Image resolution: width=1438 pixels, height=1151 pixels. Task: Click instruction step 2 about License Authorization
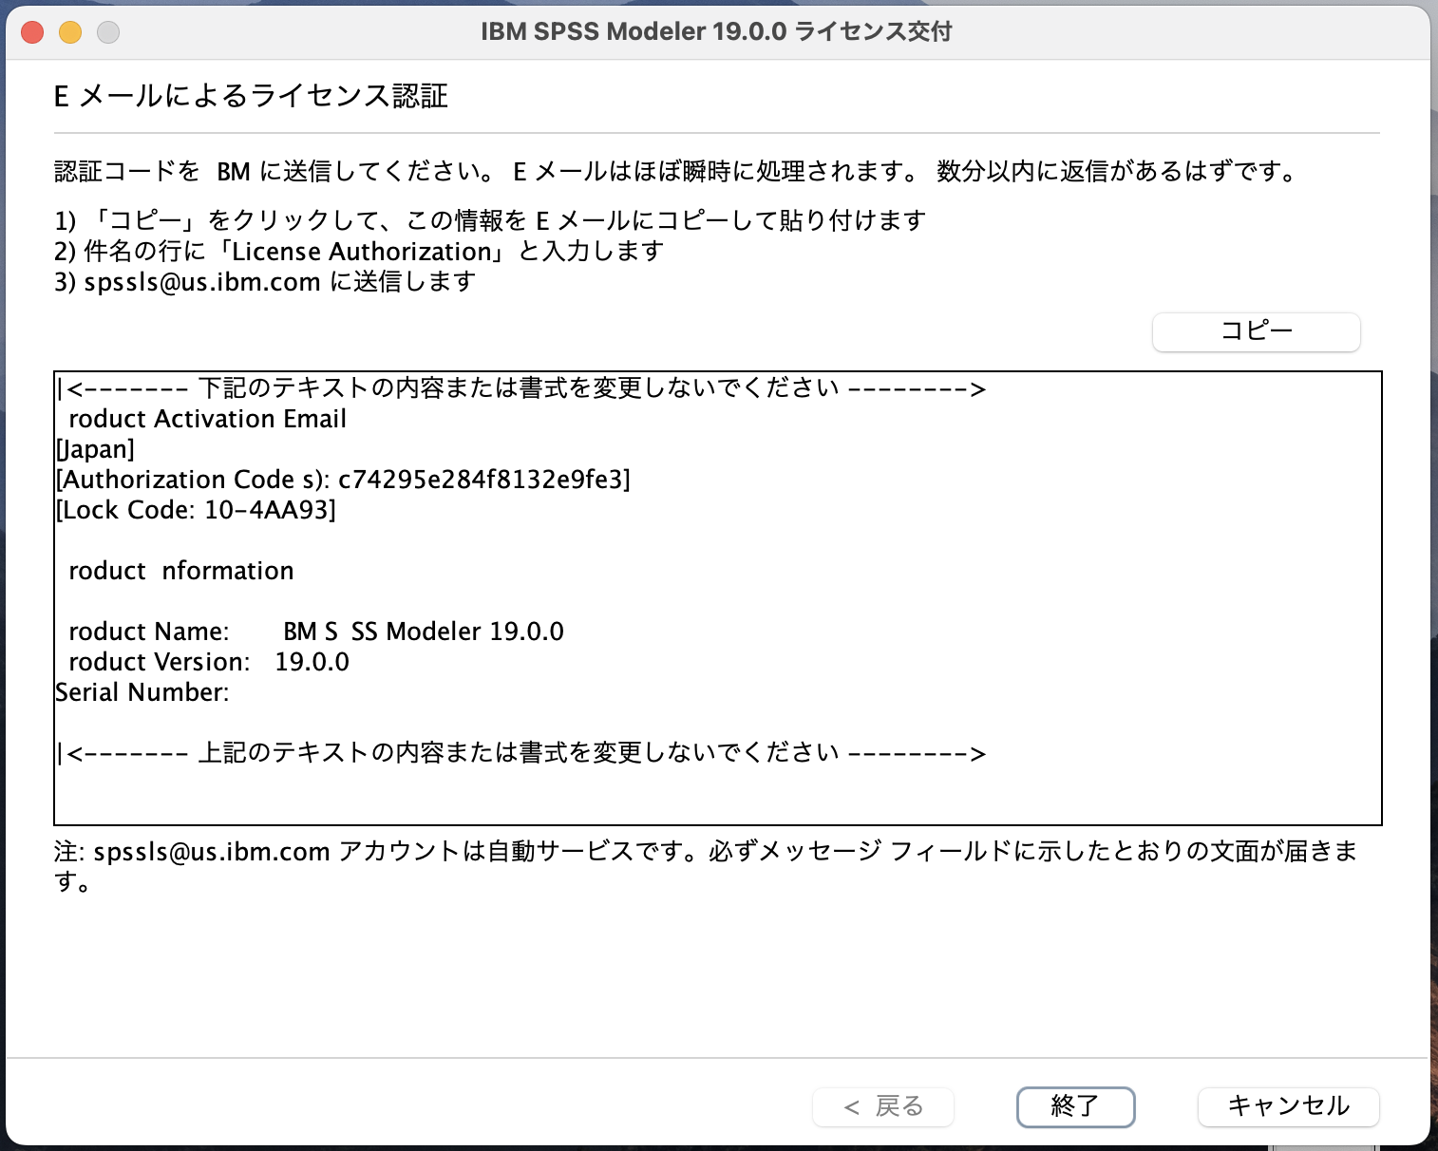coord(359,252)
